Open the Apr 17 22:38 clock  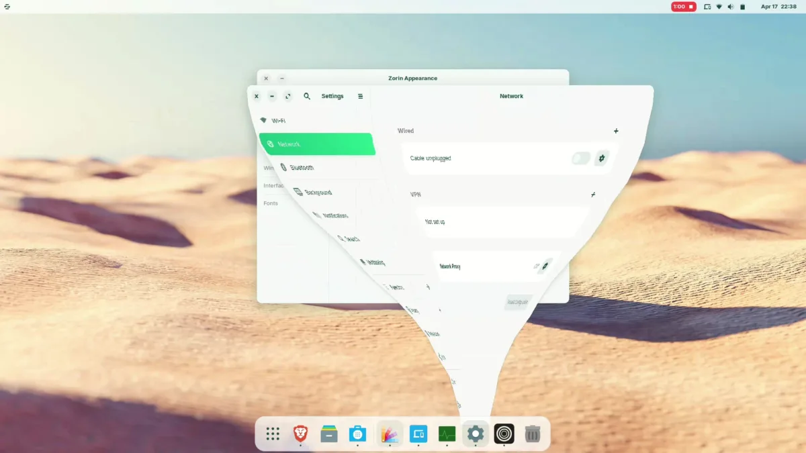778,7
